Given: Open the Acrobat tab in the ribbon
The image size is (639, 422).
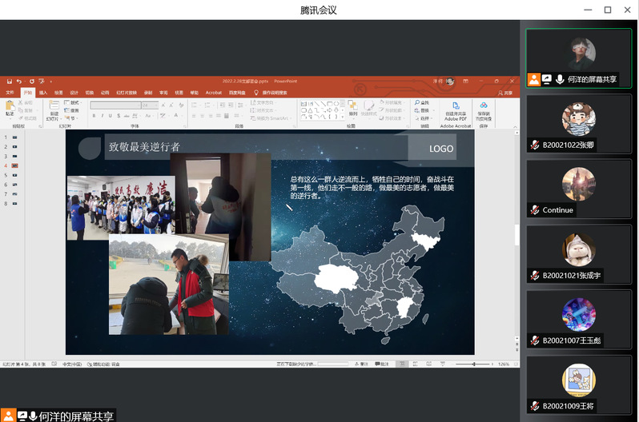Looking at the screenshot, I should tap(214, 93).
